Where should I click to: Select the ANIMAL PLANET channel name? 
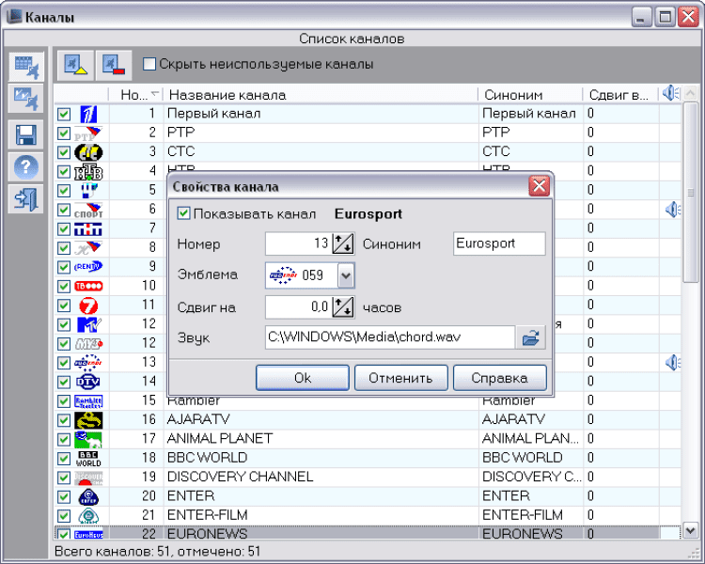click(x=220, y=439)
